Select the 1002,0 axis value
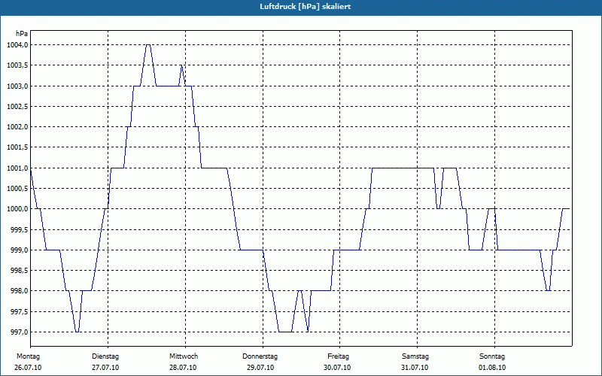This screenshot has width=602, height=376. point(17,127)
